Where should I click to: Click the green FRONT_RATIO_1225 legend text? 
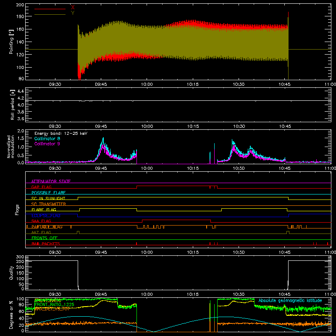(x=54, y=304)
